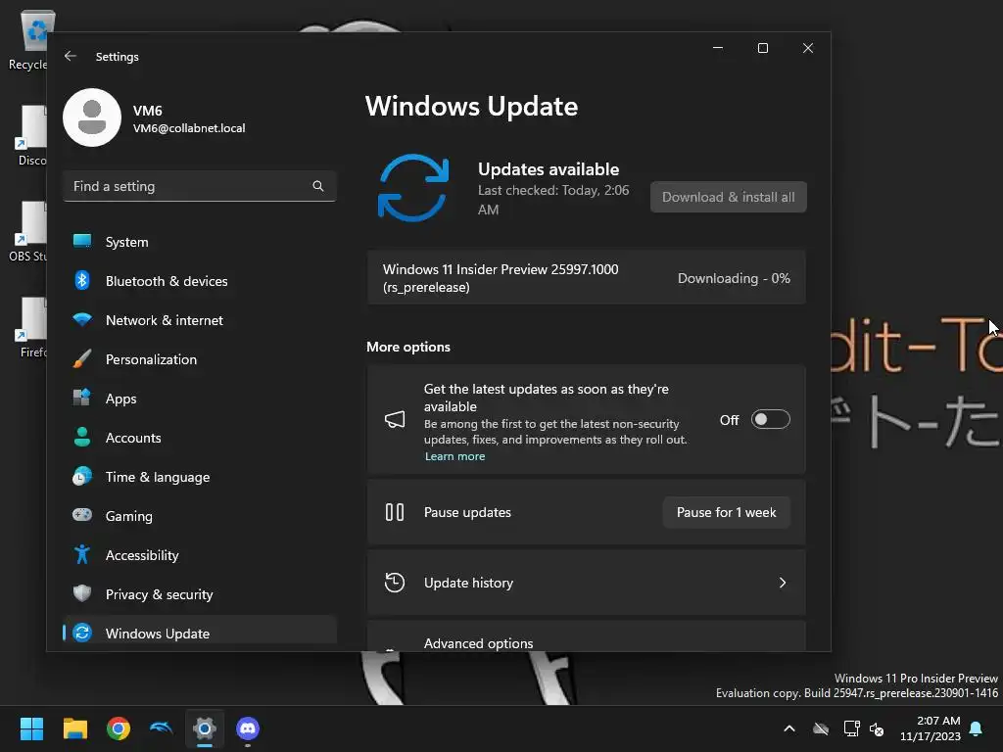Click the Recycle Bin desktop icon
Viewport: 1003px width, 752px height.
pyautogui.click(x=28, y=40)
